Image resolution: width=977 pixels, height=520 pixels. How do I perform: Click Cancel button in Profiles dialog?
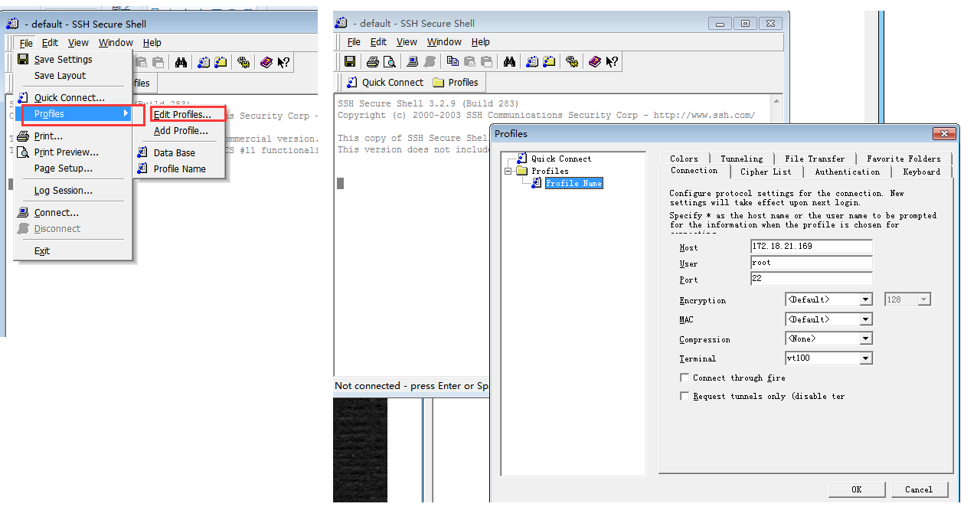point(919,489)
